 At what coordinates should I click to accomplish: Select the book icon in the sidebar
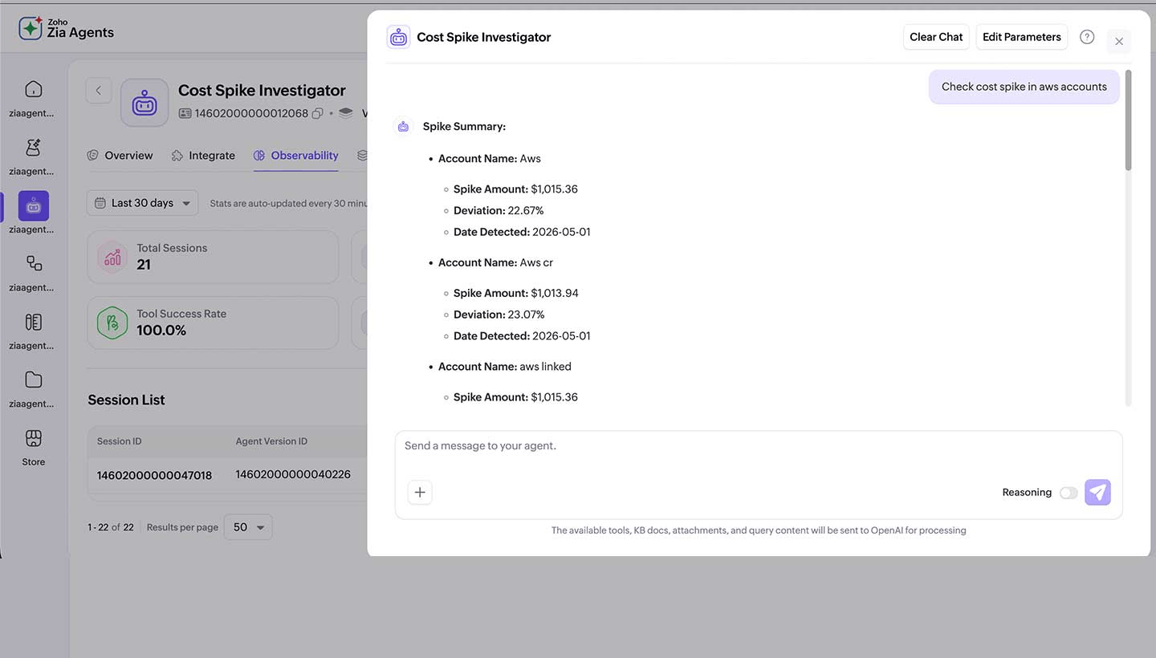tap(34, 322)
